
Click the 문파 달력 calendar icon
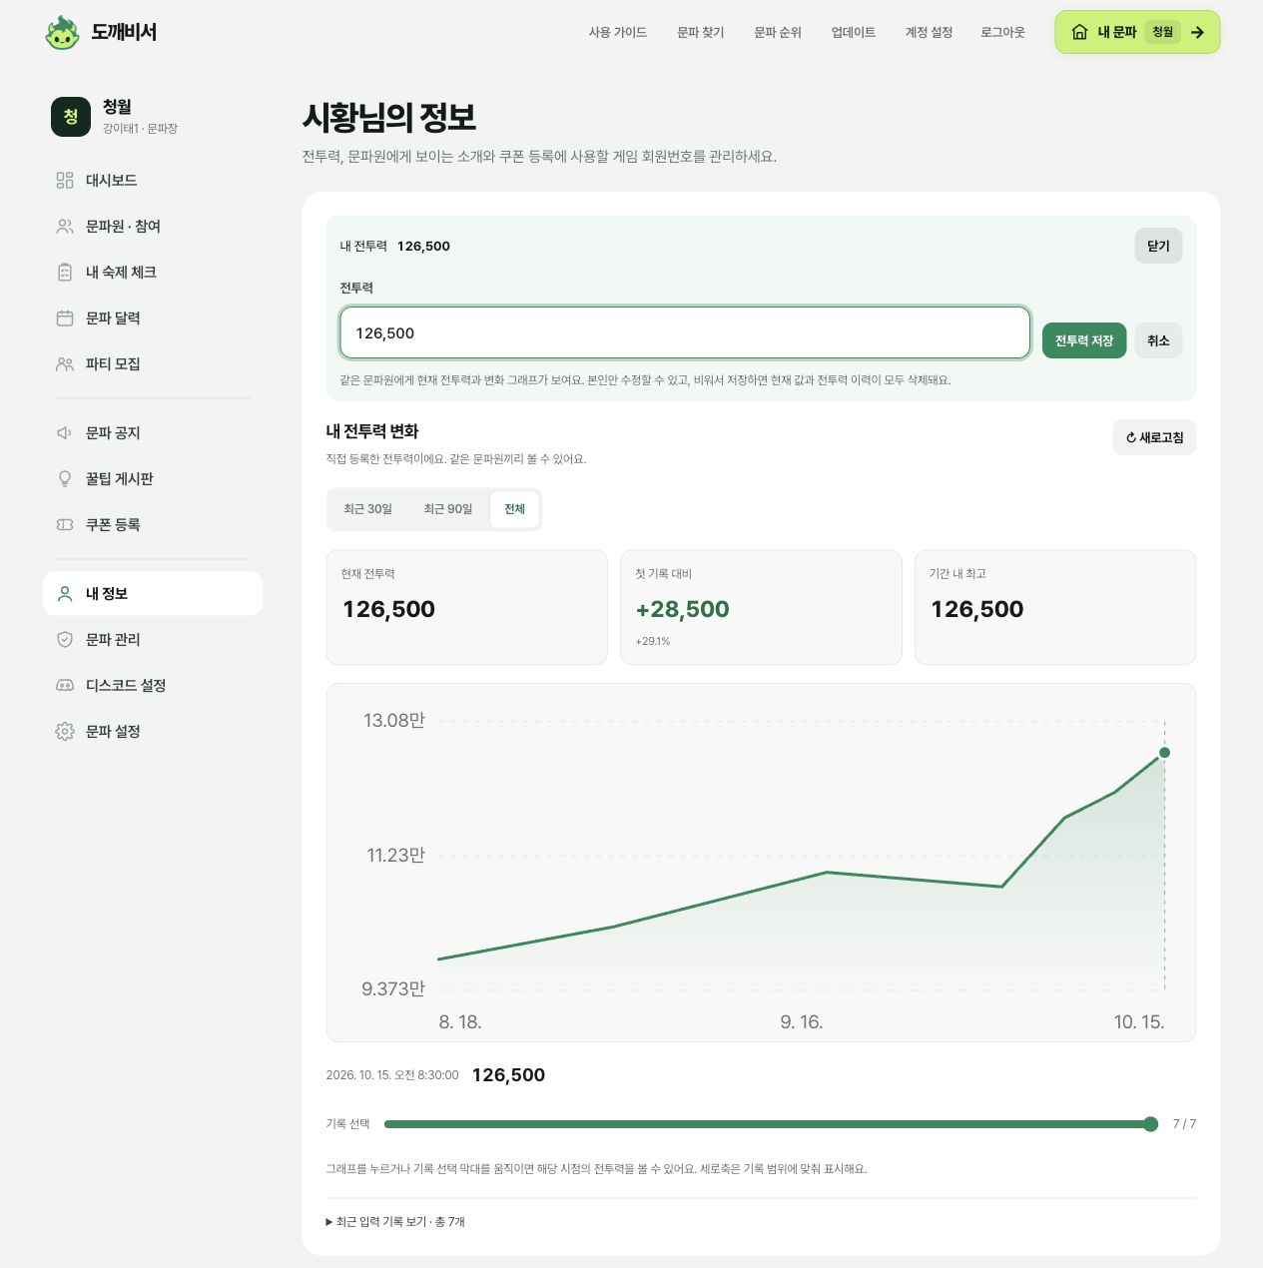65,317
